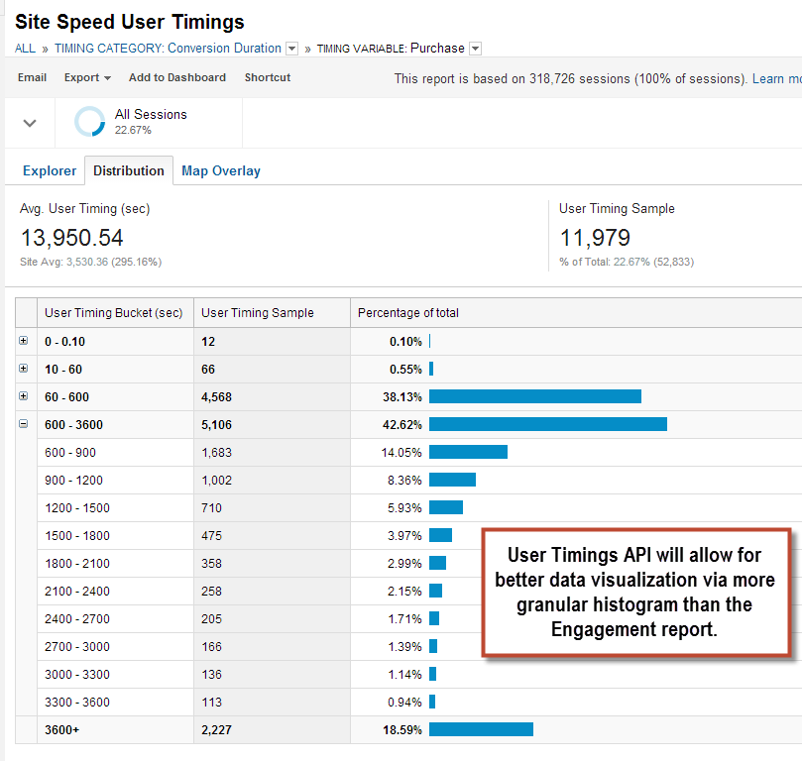Click the Site Avg: 3,530.36 (295.16%) text
802x761 pixels.
click(90, 262)
